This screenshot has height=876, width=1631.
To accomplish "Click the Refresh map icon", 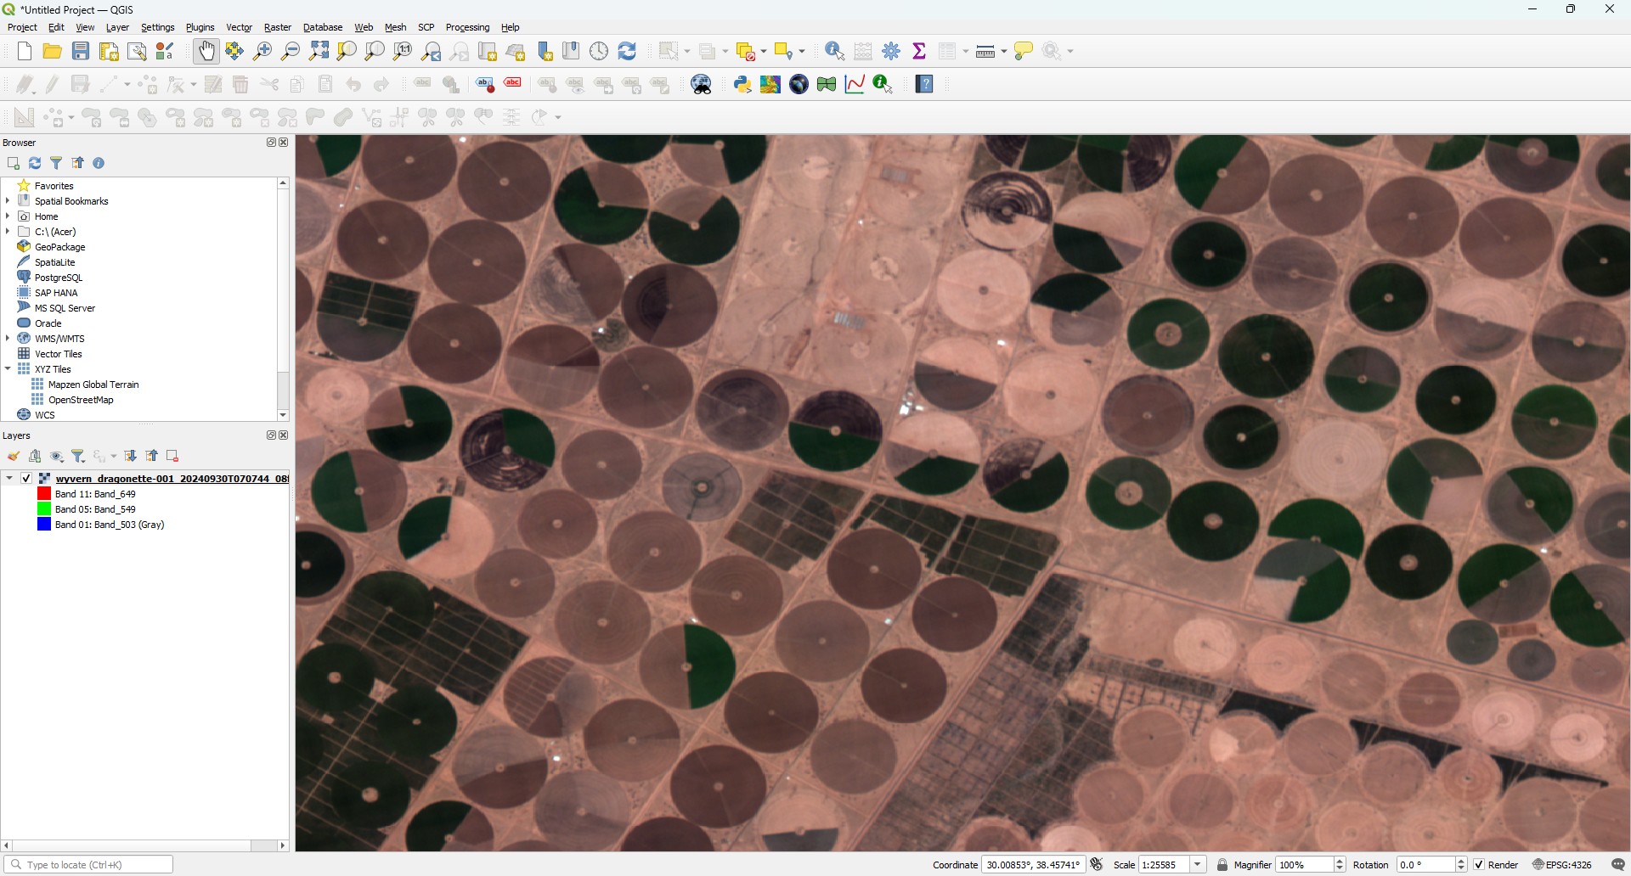I will 627,52.
